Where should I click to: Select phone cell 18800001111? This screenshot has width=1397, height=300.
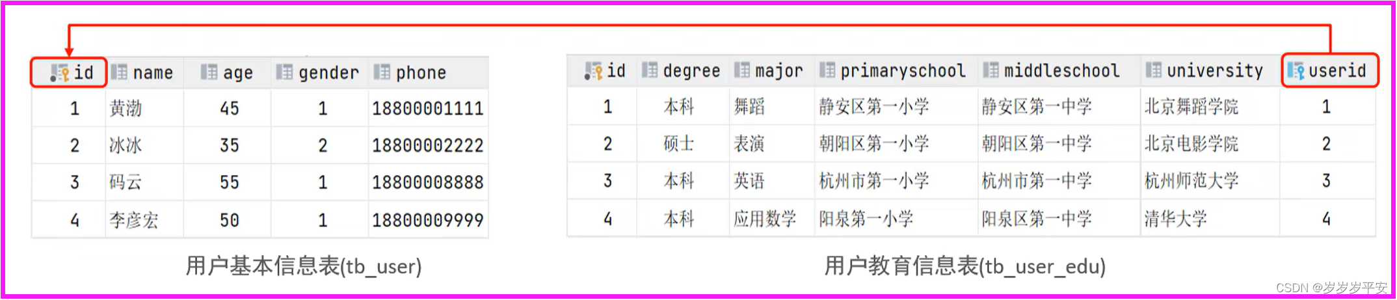click(x=427, y=108)
